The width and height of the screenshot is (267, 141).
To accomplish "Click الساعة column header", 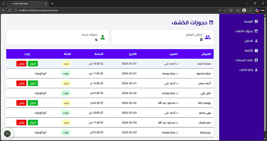I will coord(99,54).
